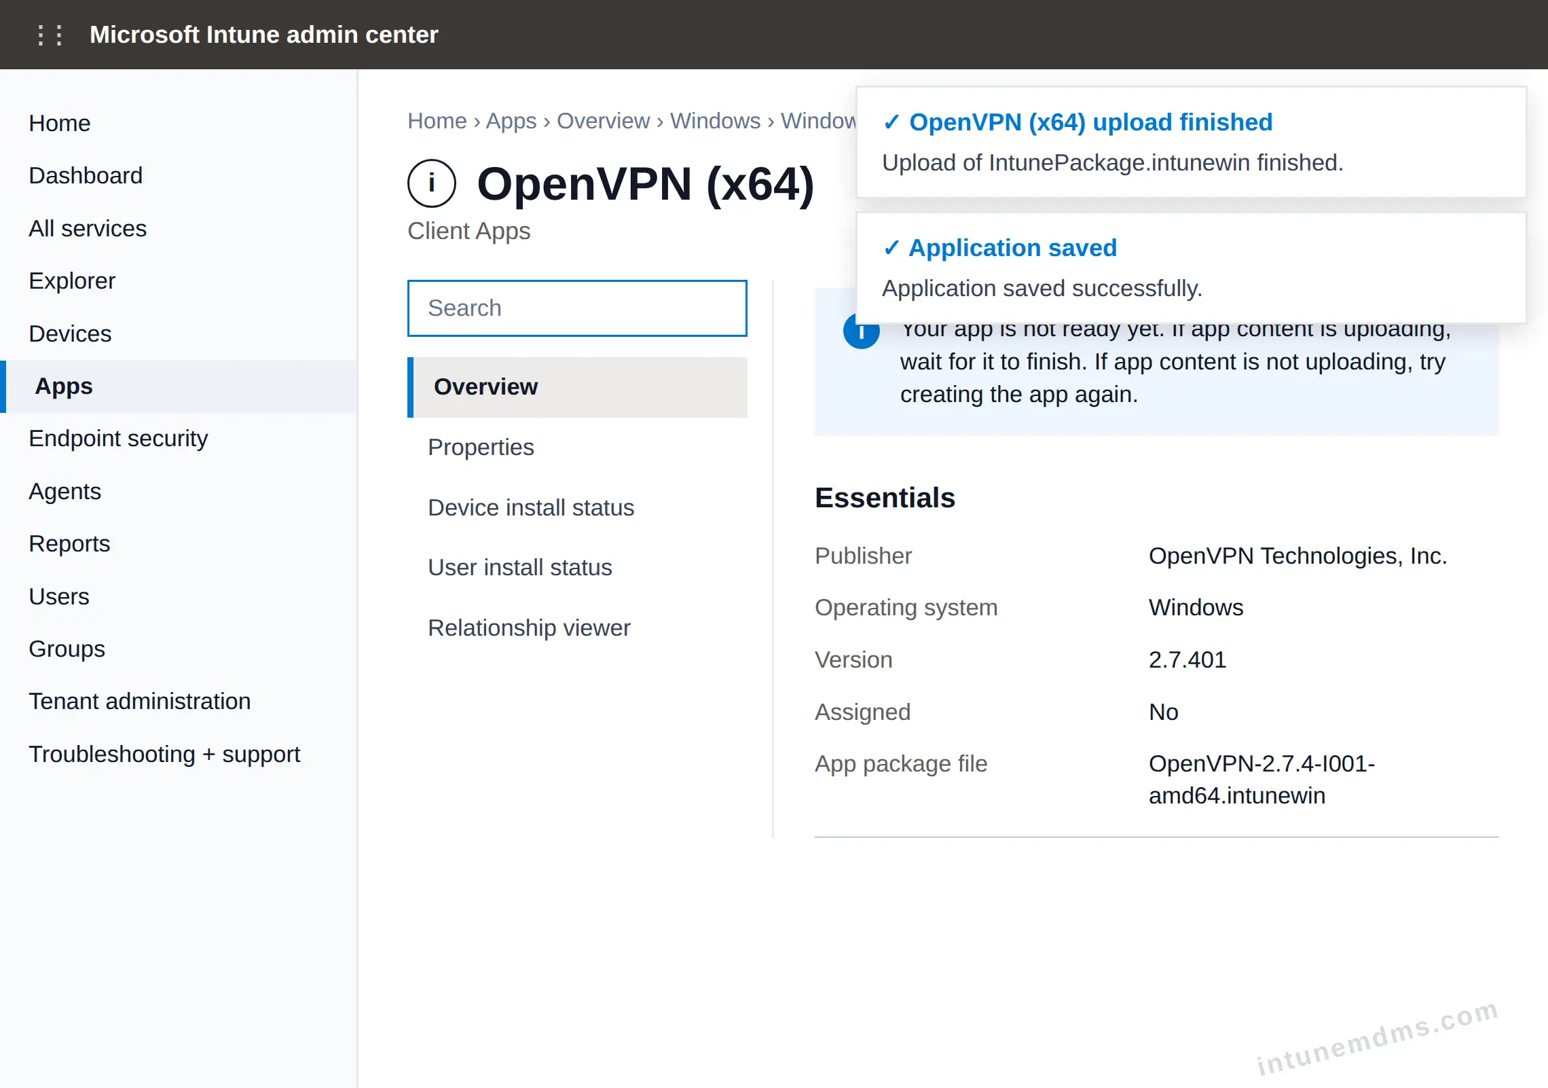Go to the Apps breadcrumb link
Screen dimensions: 1548x1088
tap(511, 121)
